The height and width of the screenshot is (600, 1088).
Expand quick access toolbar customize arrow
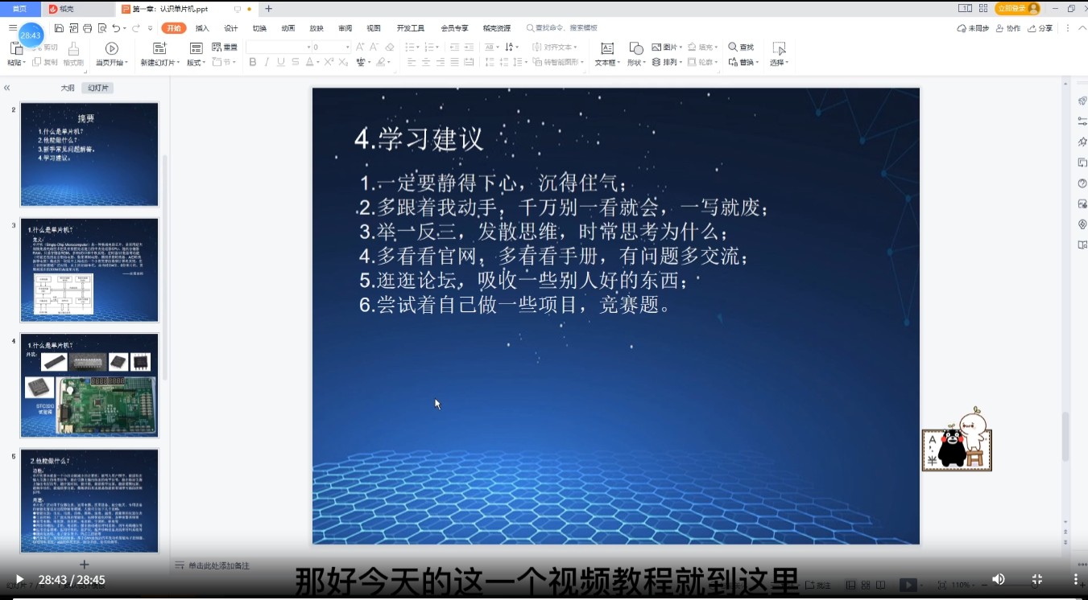point(150,28)
